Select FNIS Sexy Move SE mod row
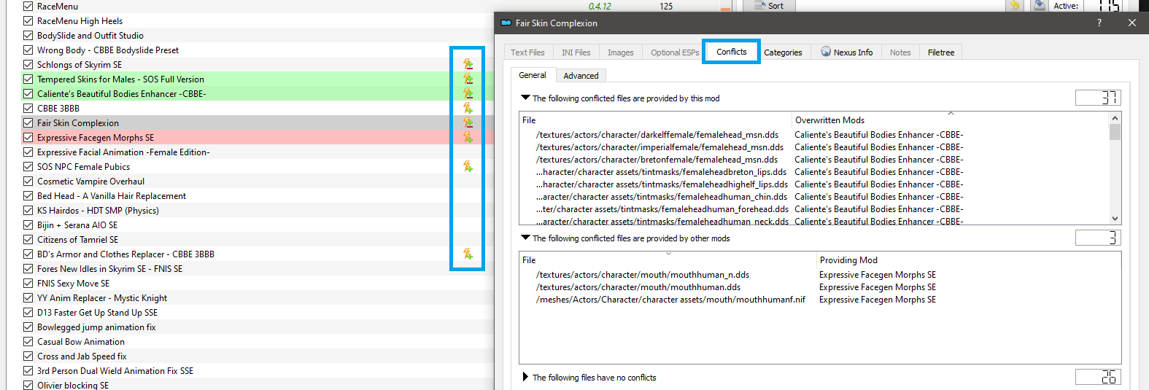This screenshot has height=390, width=1149. tap(258, 283)
